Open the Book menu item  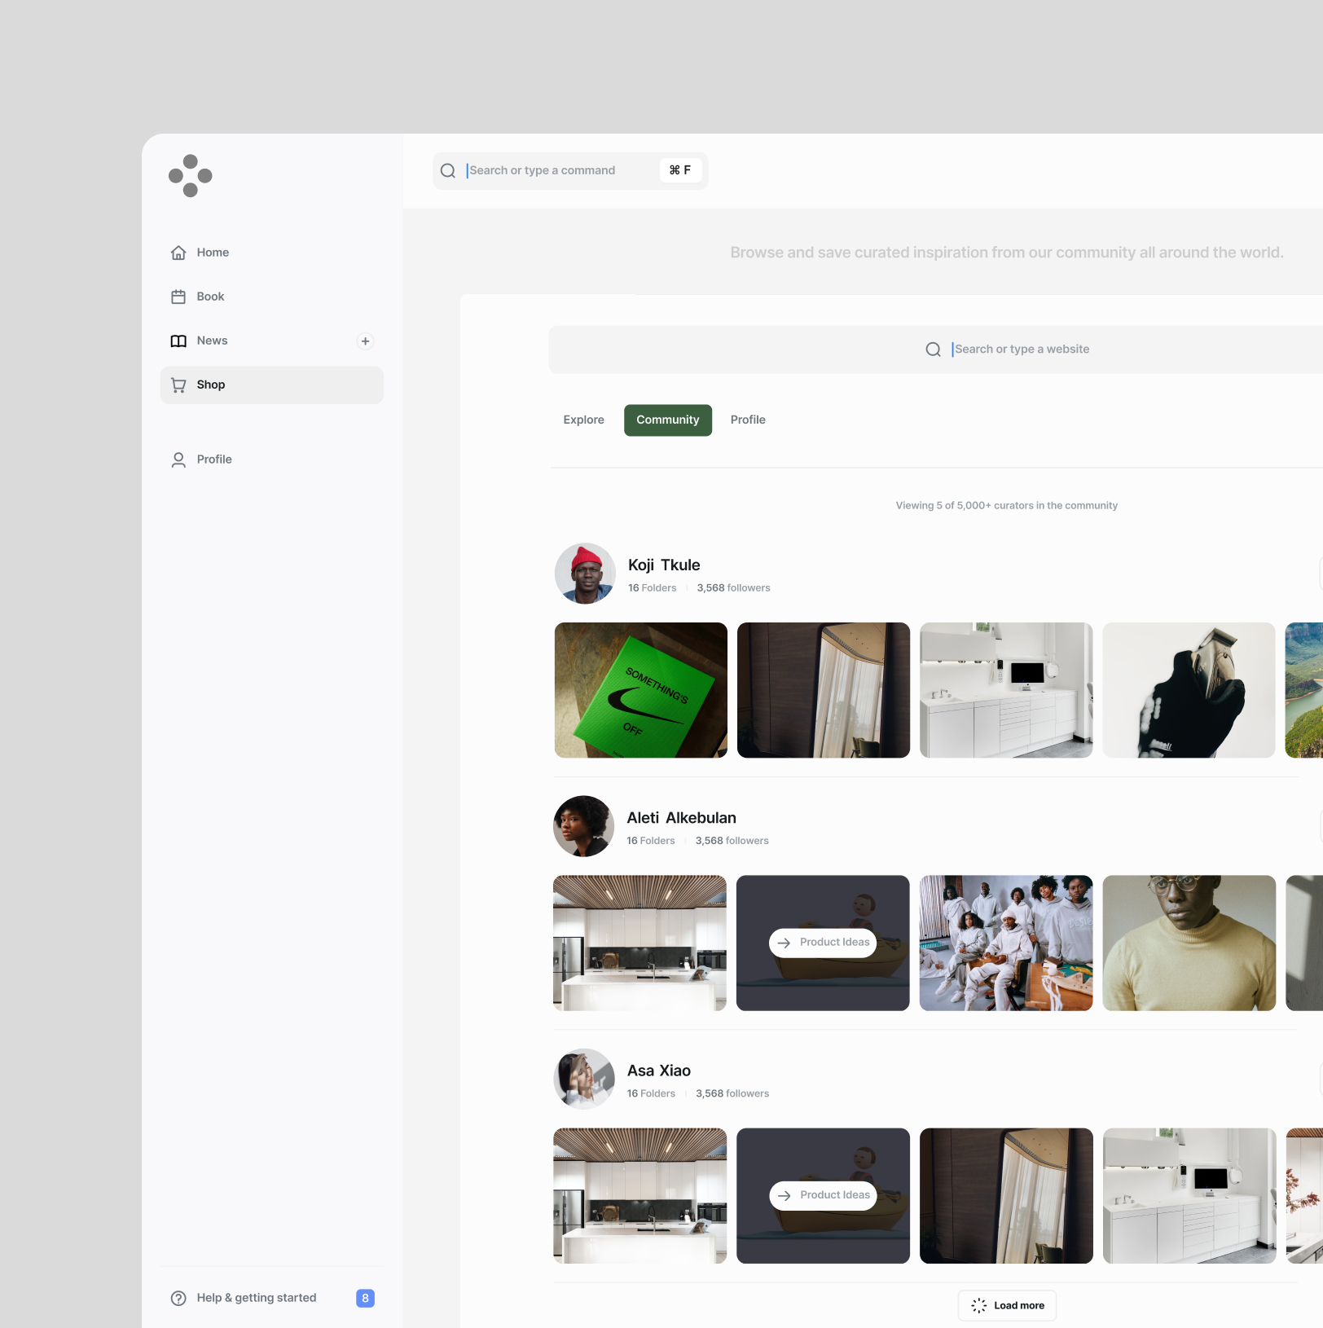[x=271, y=297]
